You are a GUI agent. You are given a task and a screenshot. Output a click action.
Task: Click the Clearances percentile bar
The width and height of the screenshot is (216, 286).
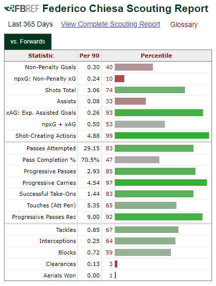pyautogui.click(x=116, y=264)
